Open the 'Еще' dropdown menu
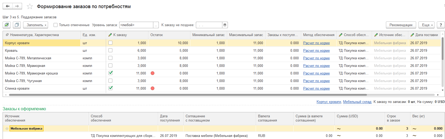The width and height of the screenshot is (445, 139). pos(427,25)
